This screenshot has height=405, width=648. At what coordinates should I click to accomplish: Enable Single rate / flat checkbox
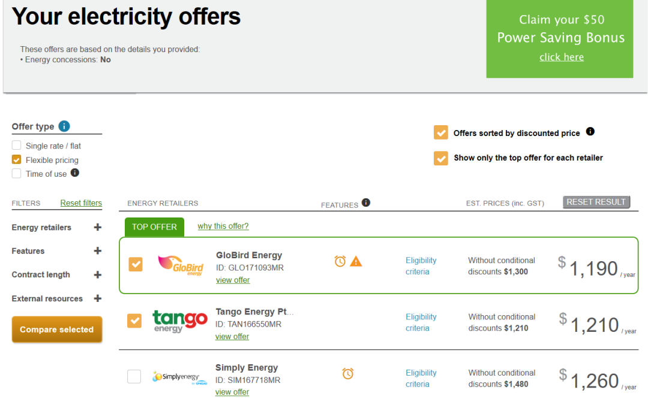click(17, 146)
